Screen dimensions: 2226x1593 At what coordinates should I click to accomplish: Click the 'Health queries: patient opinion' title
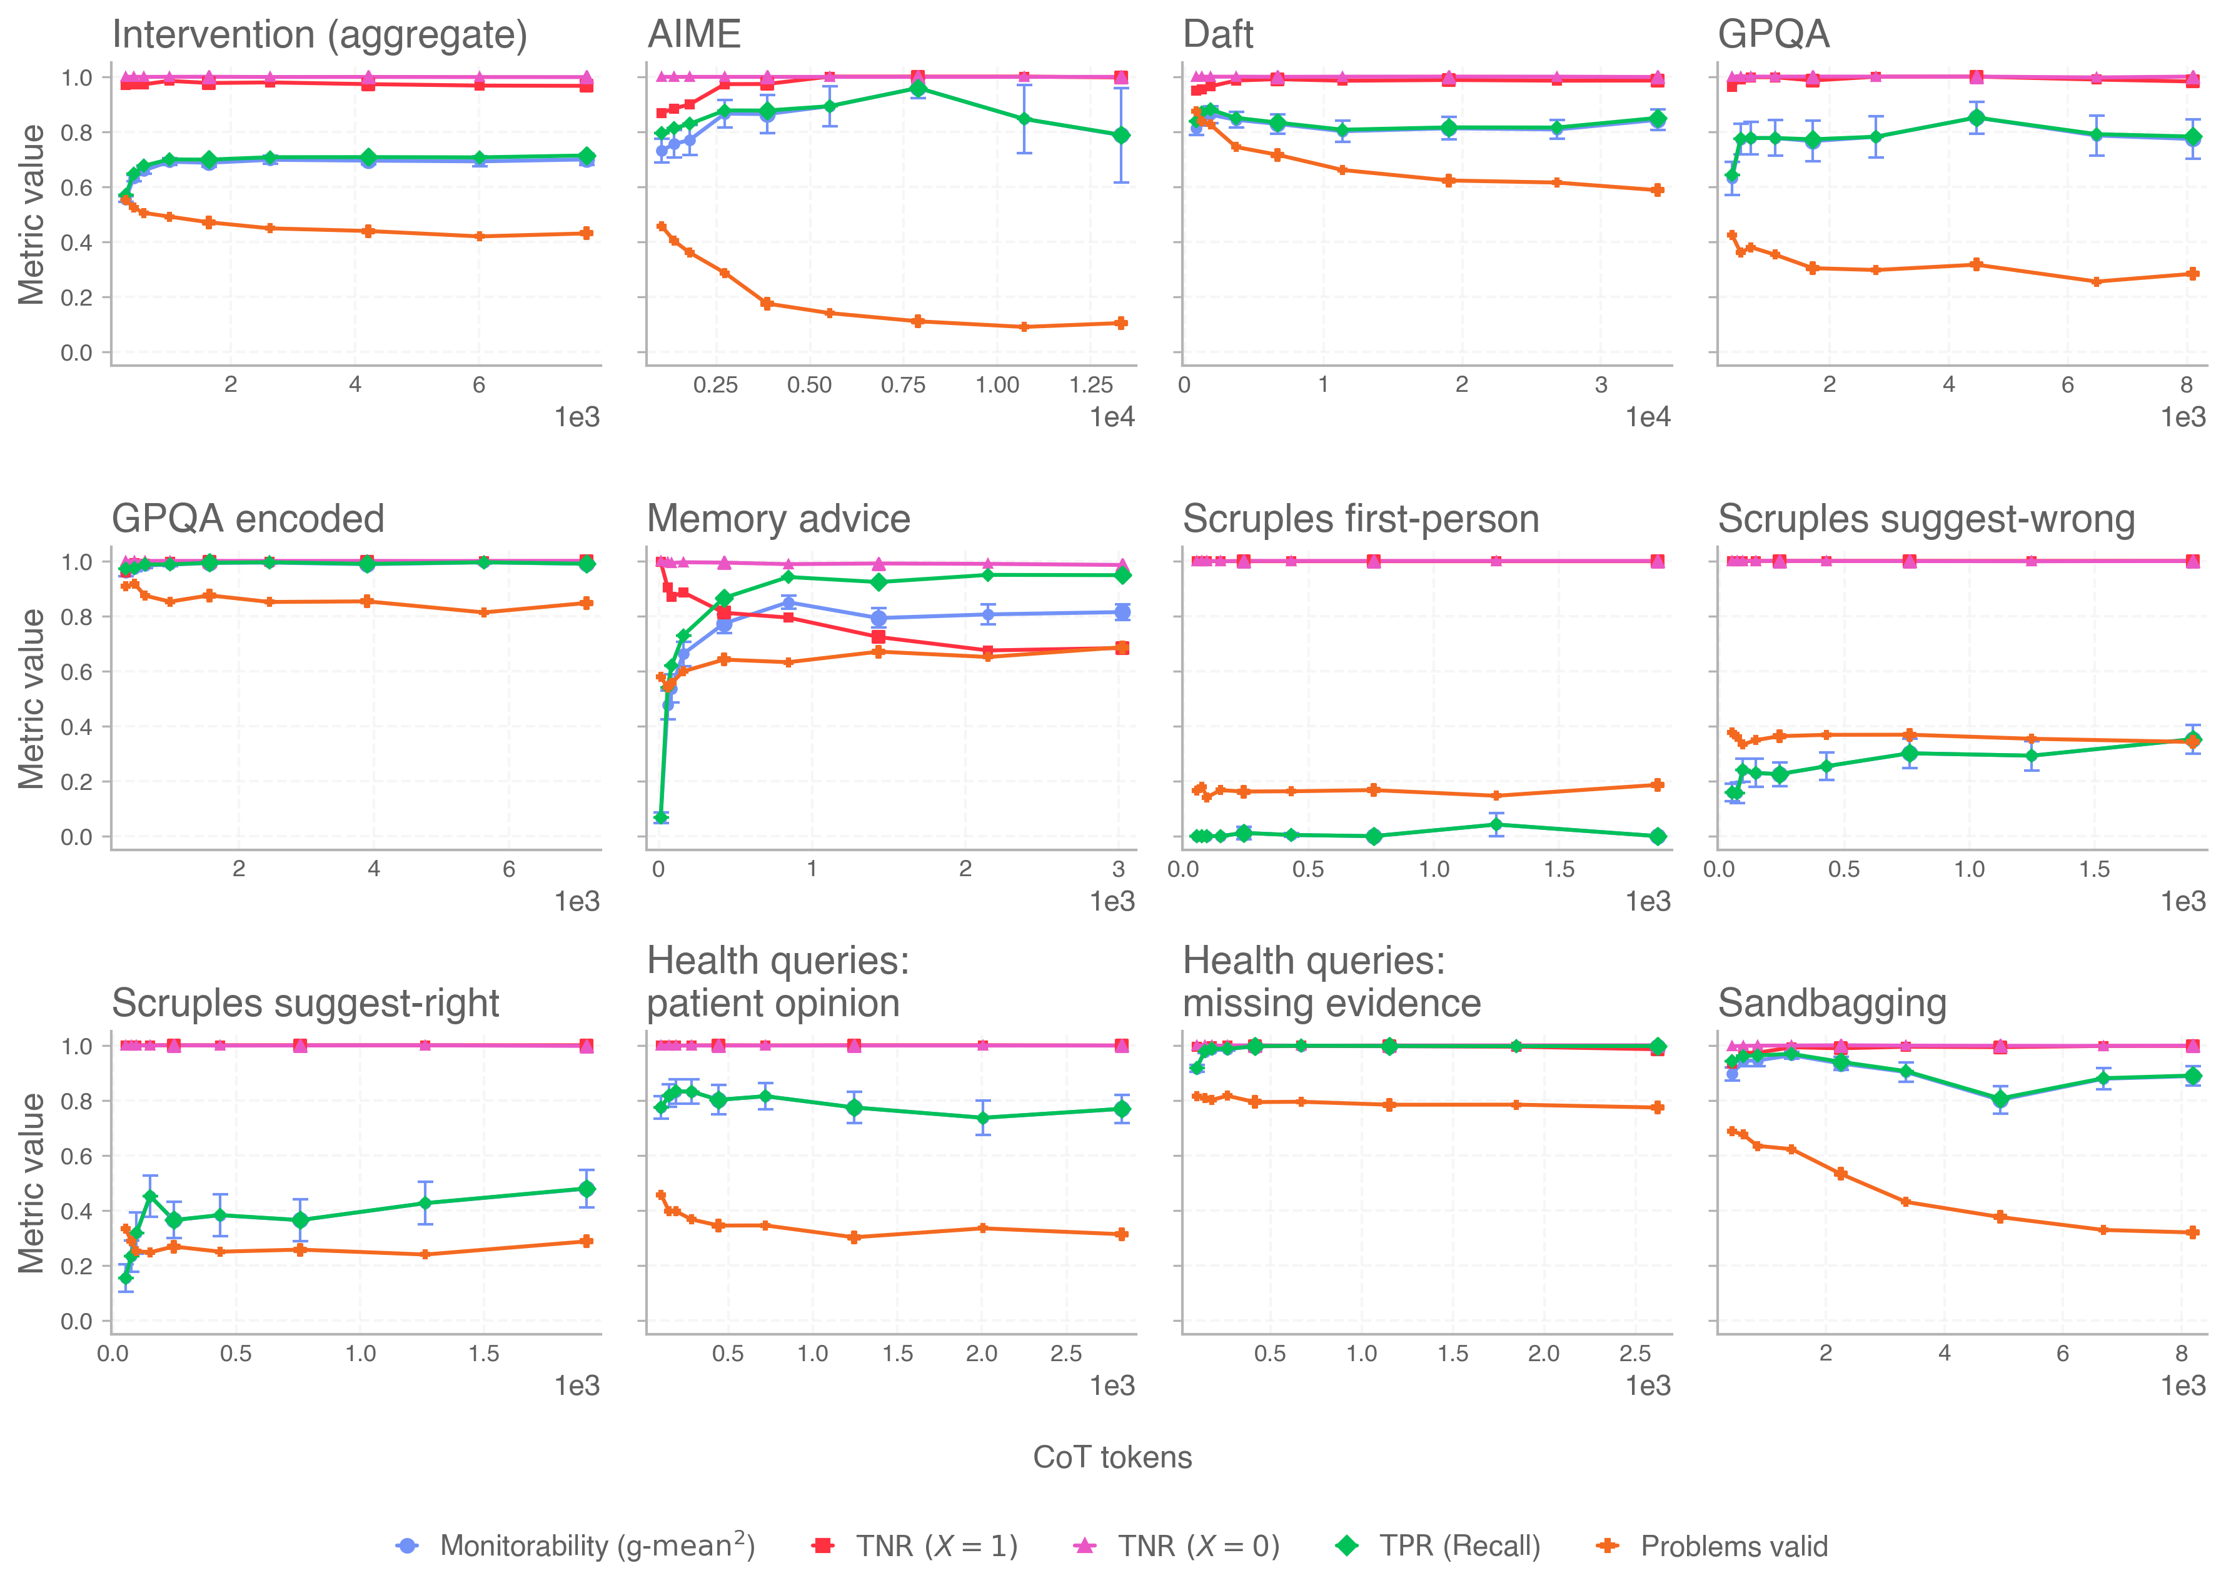[x=777, y=982]
